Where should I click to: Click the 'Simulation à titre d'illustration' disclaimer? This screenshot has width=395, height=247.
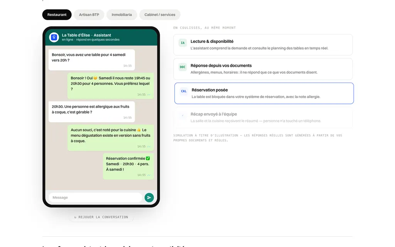(x=258, y=138)
